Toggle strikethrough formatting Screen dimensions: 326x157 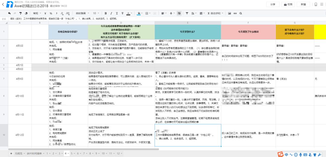123,13
